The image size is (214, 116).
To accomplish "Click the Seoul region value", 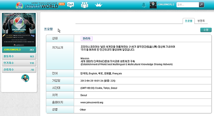I will point(84,95).
